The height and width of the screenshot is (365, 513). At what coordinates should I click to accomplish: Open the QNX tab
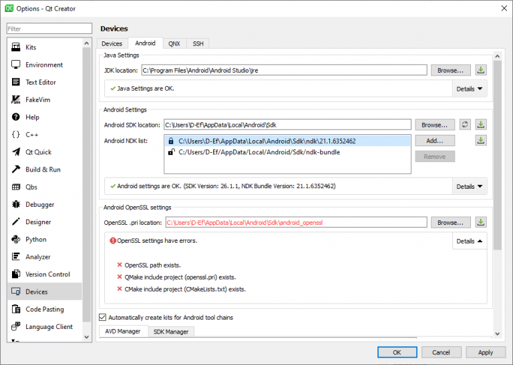click(174, 43)
